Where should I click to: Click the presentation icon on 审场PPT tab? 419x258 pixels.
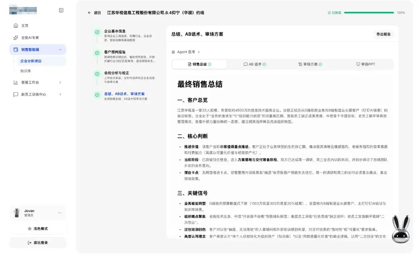point(358,64)
